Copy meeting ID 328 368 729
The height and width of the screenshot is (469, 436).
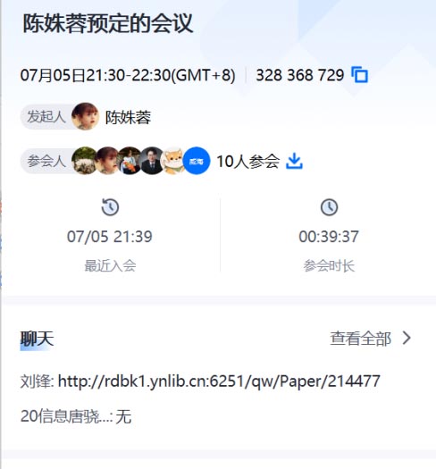coord(360,75)
